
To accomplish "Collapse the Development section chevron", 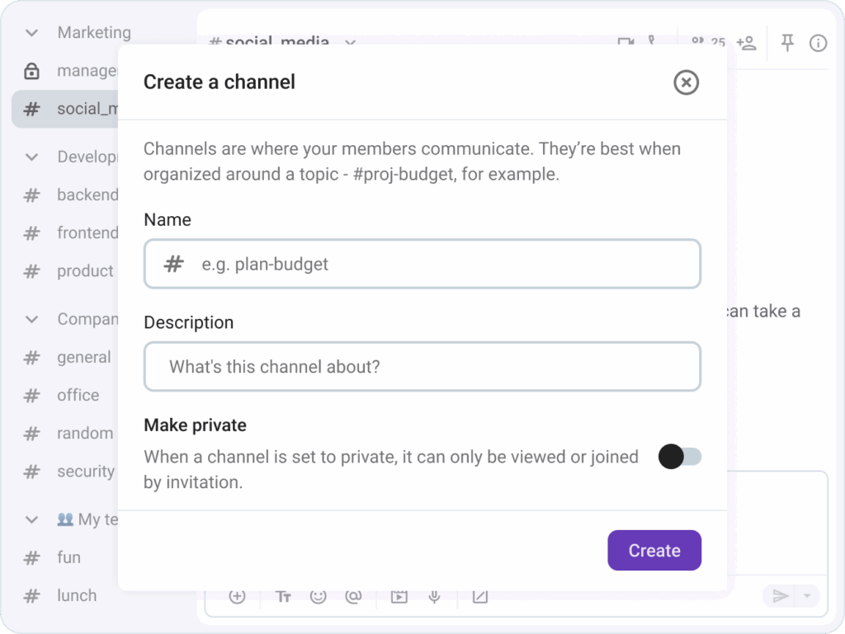I will [32, 157].
